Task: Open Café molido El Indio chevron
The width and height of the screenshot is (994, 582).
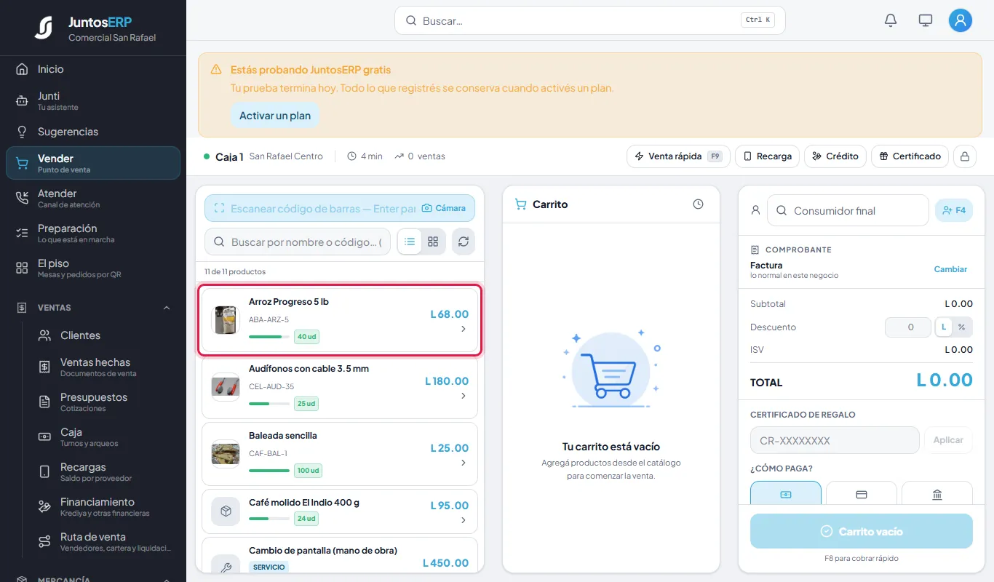Action: [464, 521]
